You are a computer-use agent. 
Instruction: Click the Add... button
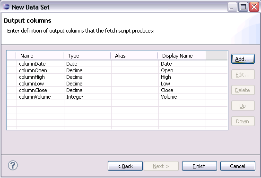pyautogui.click(x=243, y=59)
